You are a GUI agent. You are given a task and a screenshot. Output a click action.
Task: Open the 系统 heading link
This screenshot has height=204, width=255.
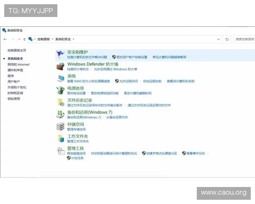click(71, 76)
